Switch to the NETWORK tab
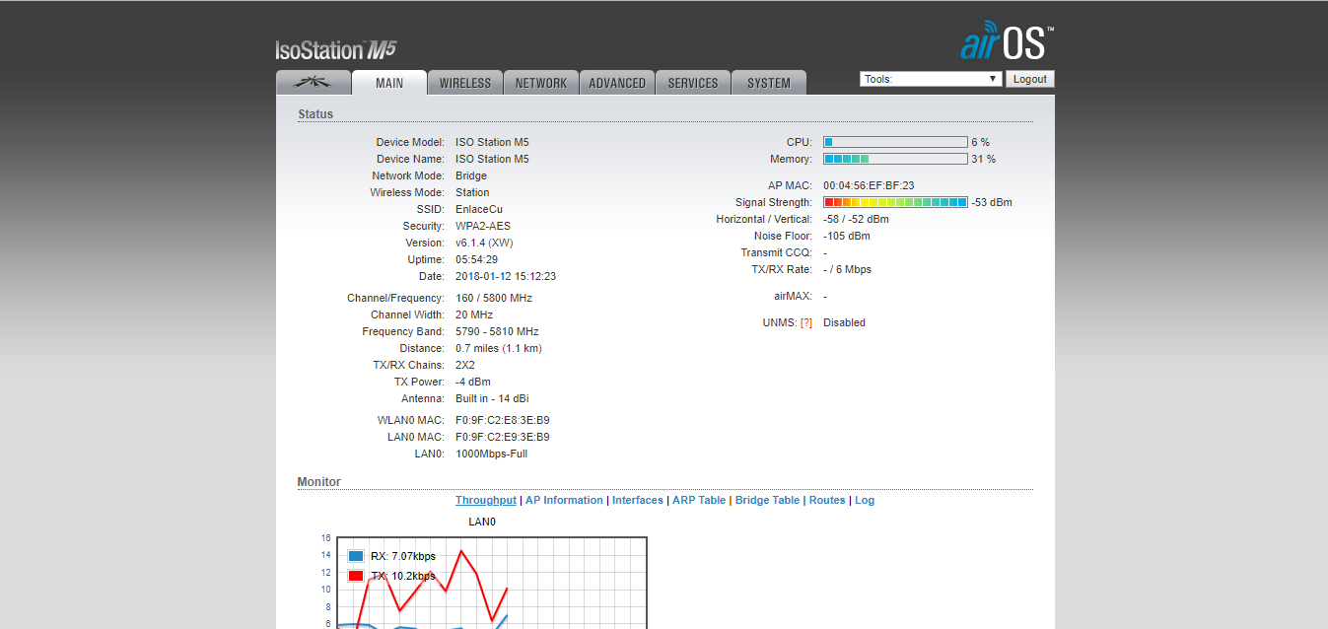Image resolution: width=1328 pixels, height=629 pixels. click(541, 83)
